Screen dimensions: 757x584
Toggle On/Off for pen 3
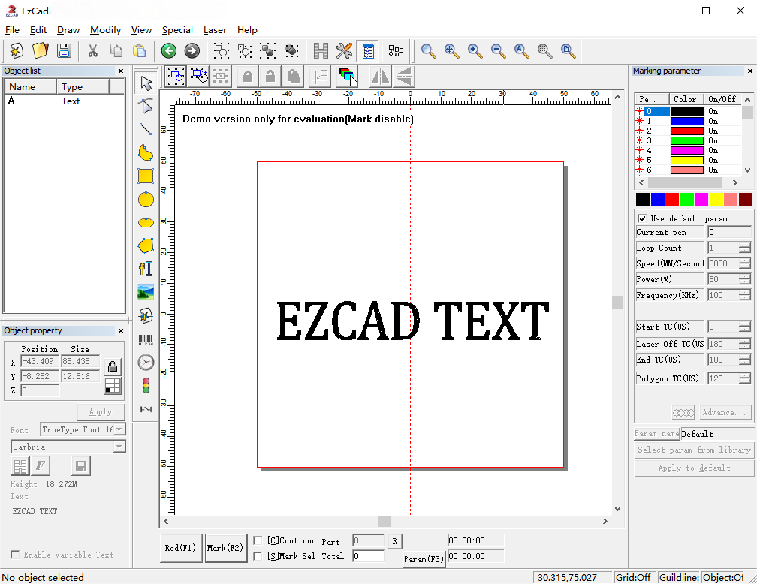pyautogui.click(x=713, y=141)
